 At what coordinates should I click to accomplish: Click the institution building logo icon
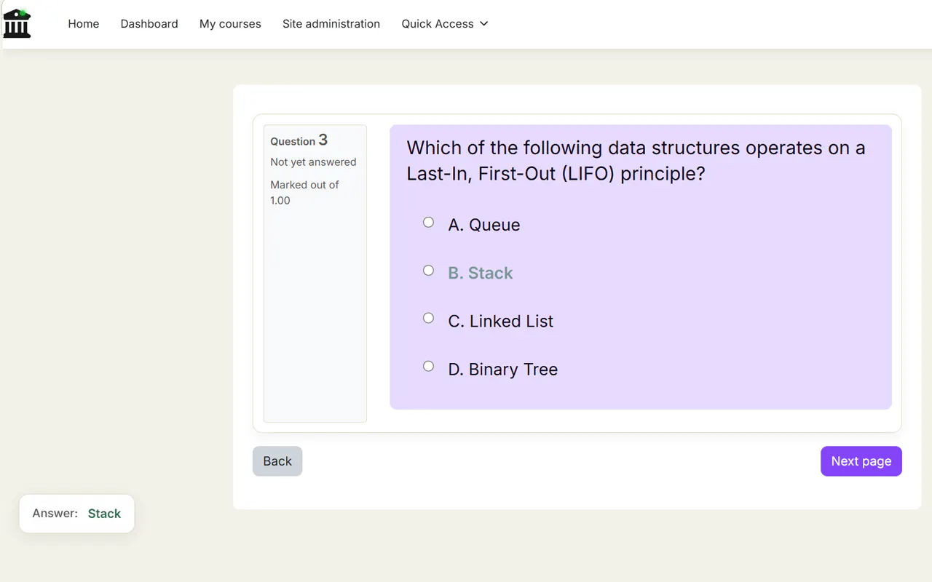(17, 23)
